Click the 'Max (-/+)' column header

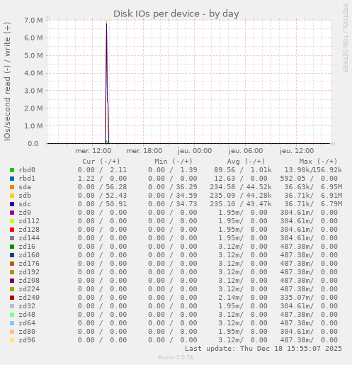point(318,162)
